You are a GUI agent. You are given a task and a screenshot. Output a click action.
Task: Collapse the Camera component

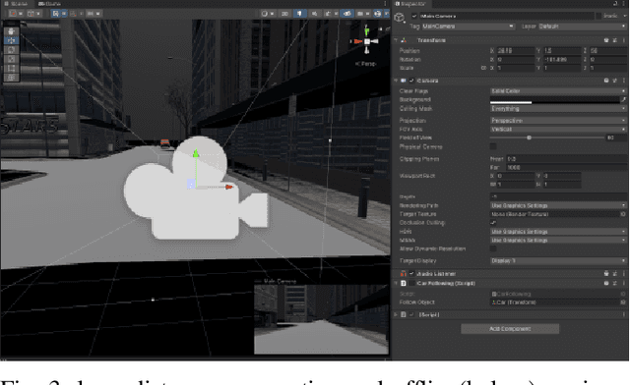pyautogui.click(x=396, y=81)
